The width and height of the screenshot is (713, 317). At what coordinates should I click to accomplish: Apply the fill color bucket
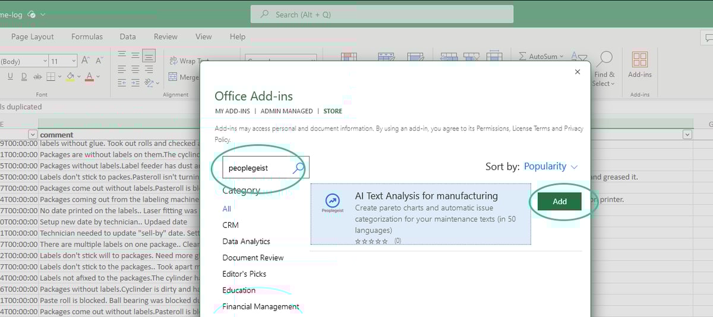[71, 77]
